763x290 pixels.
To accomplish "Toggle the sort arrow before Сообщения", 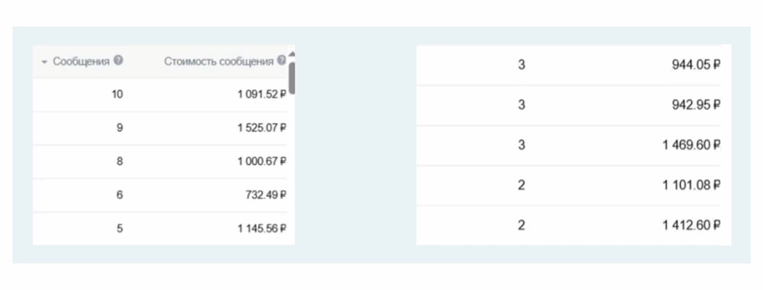I will (44, 62).
